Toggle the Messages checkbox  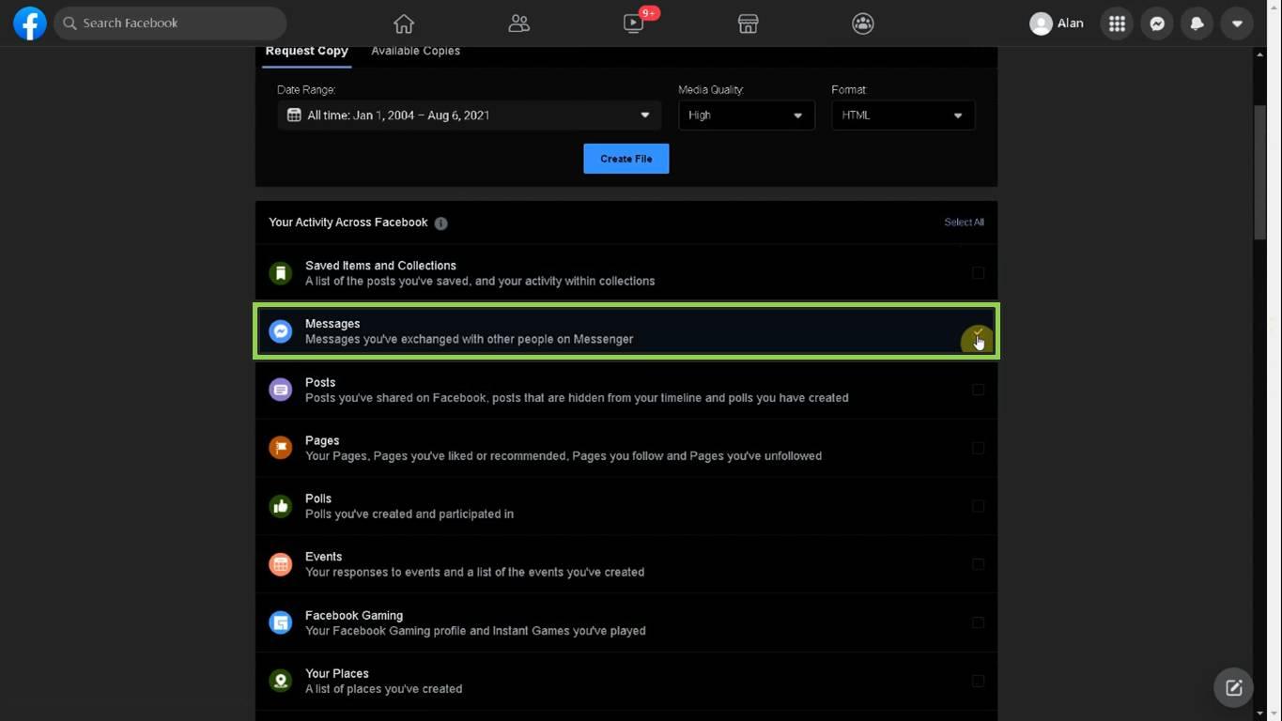pos(978,331)
